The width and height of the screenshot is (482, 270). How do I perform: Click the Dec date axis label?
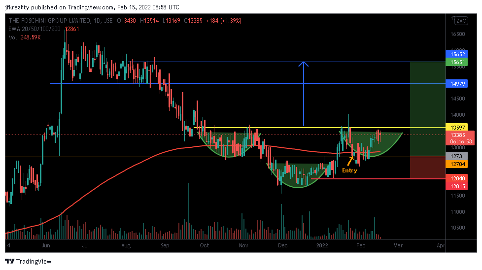pos(282,245)
